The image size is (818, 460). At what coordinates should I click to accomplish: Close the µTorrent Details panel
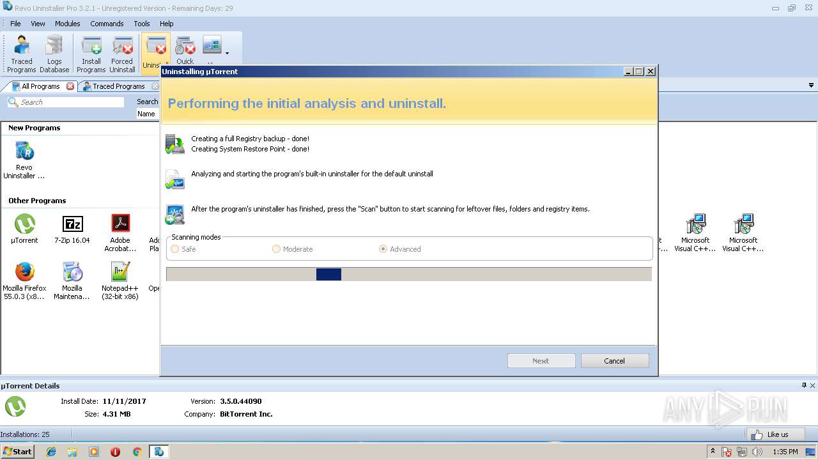(x=813, y=385)
